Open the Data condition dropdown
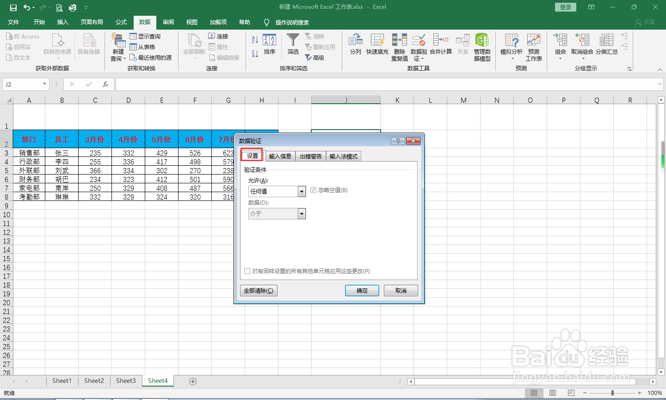666x400 pixels. (302, 213)
